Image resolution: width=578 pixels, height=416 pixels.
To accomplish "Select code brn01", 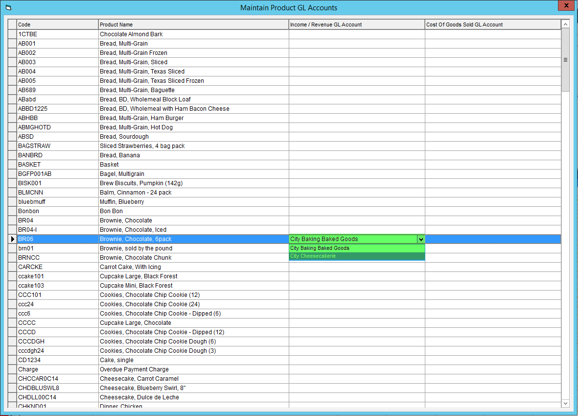I will (57, 248).
